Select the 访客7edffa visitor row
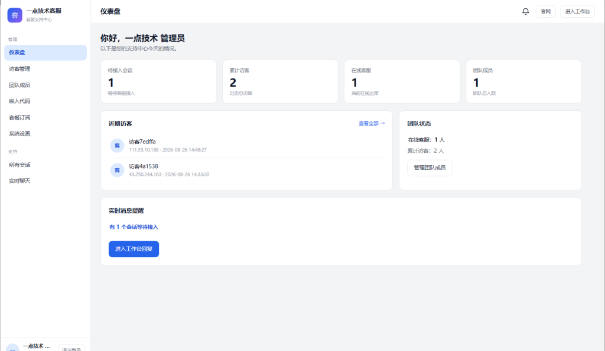Screen dimensions: 605x351 pyautogui.click(x=246, y=146)
